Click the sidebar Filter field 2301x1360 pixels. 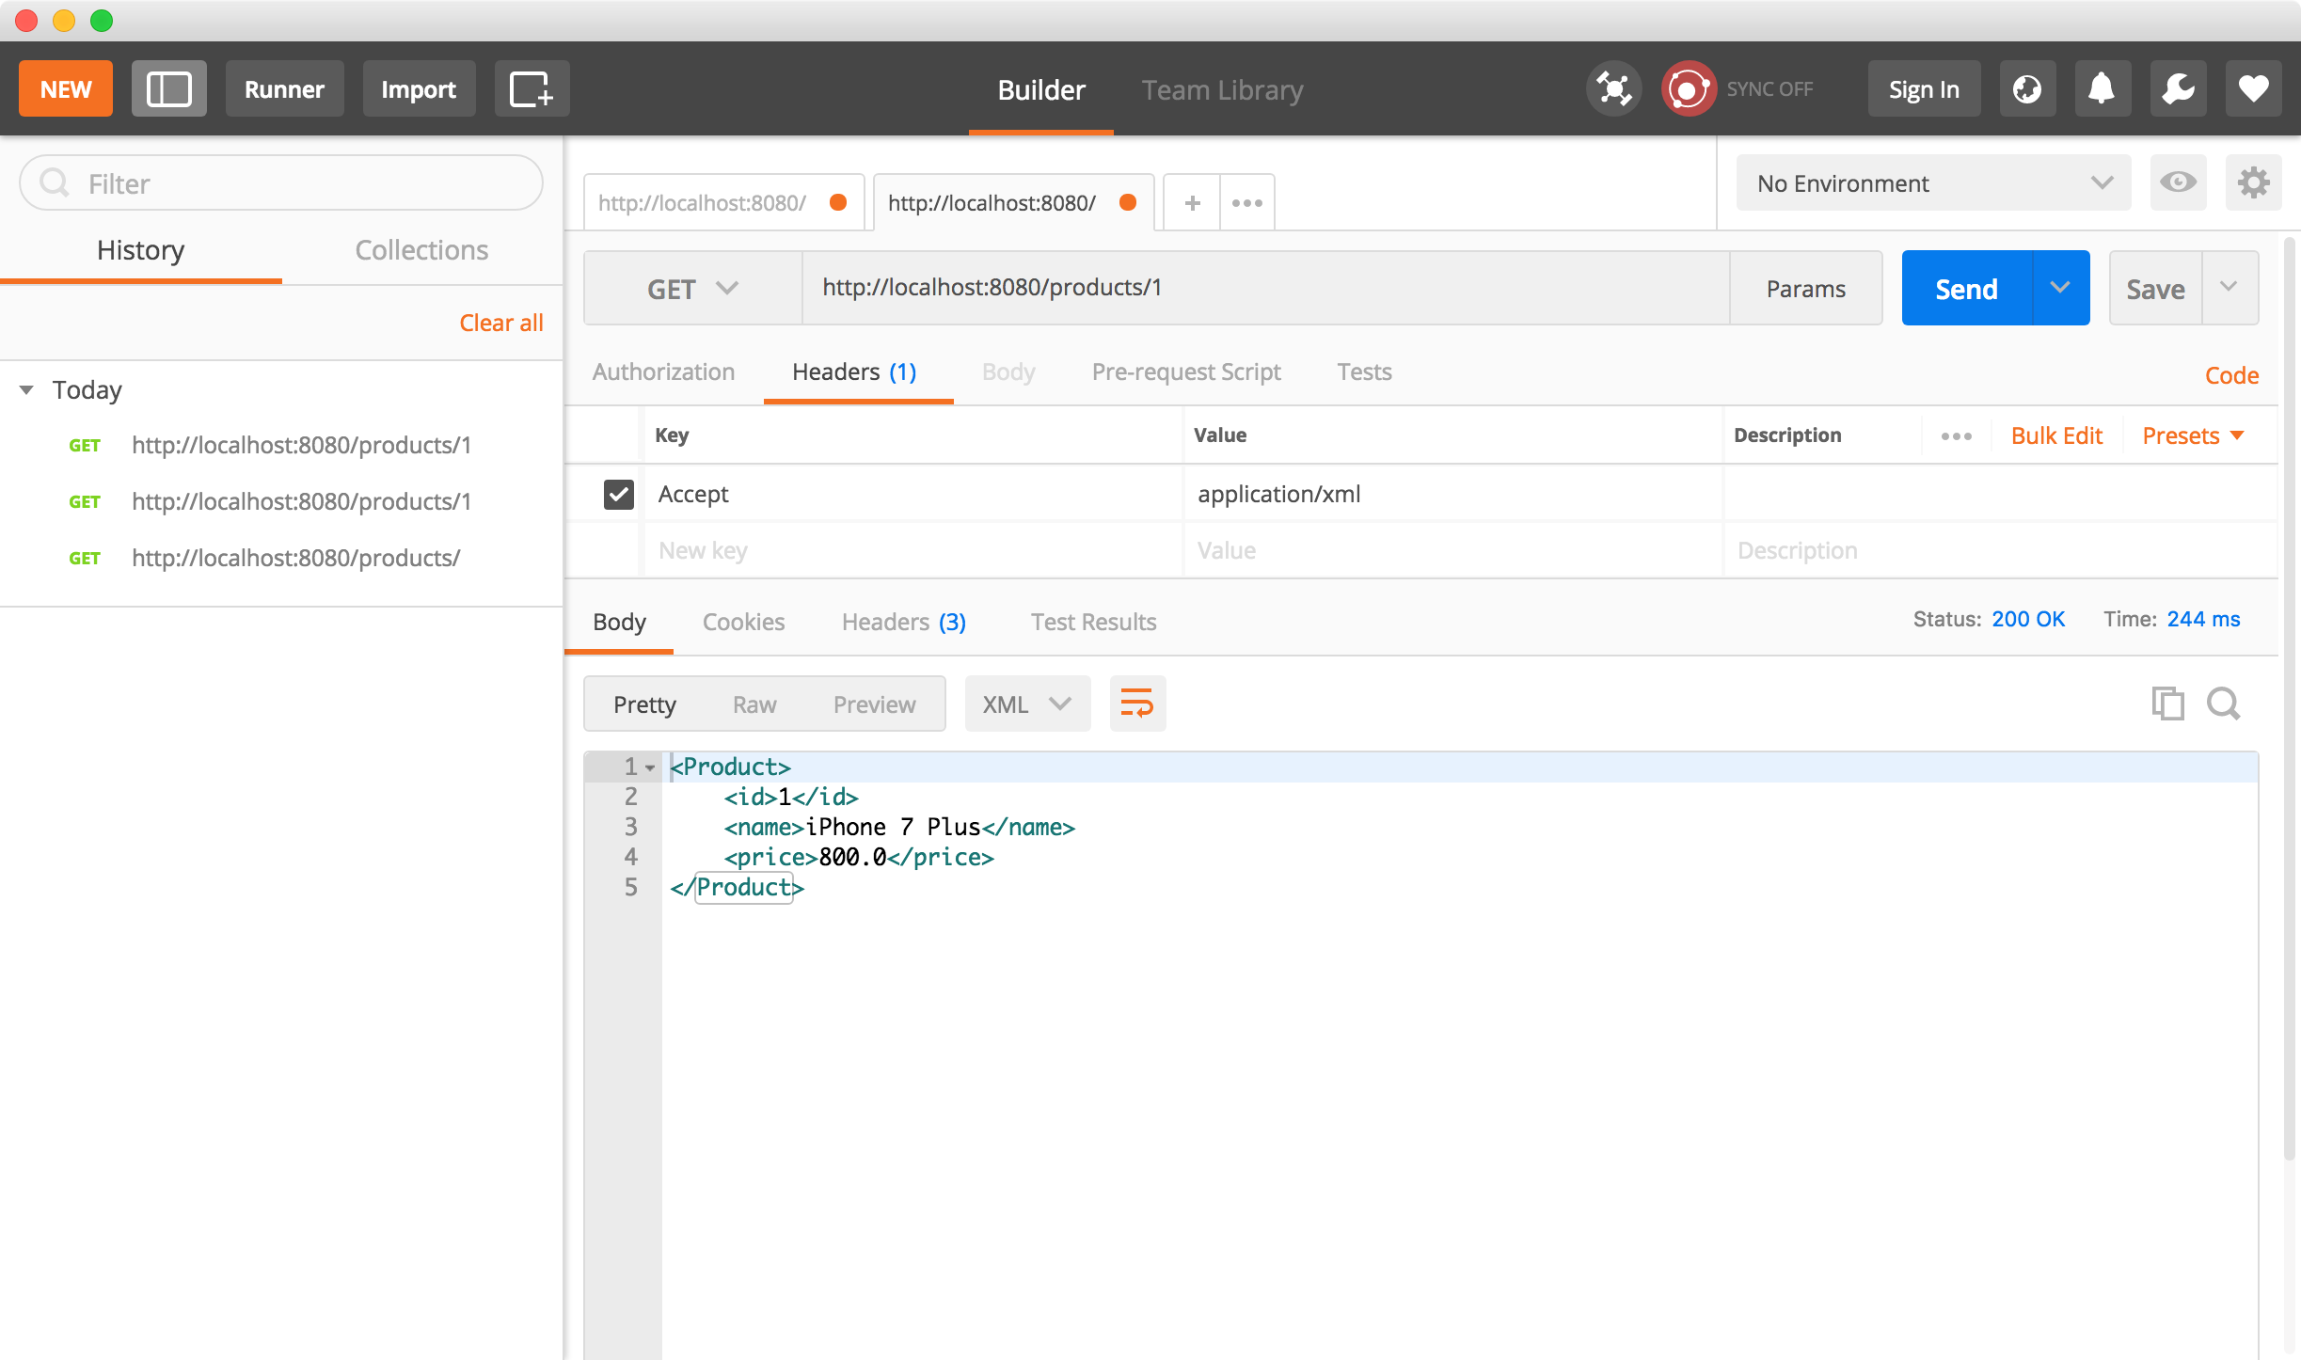(x=281, y=182)
